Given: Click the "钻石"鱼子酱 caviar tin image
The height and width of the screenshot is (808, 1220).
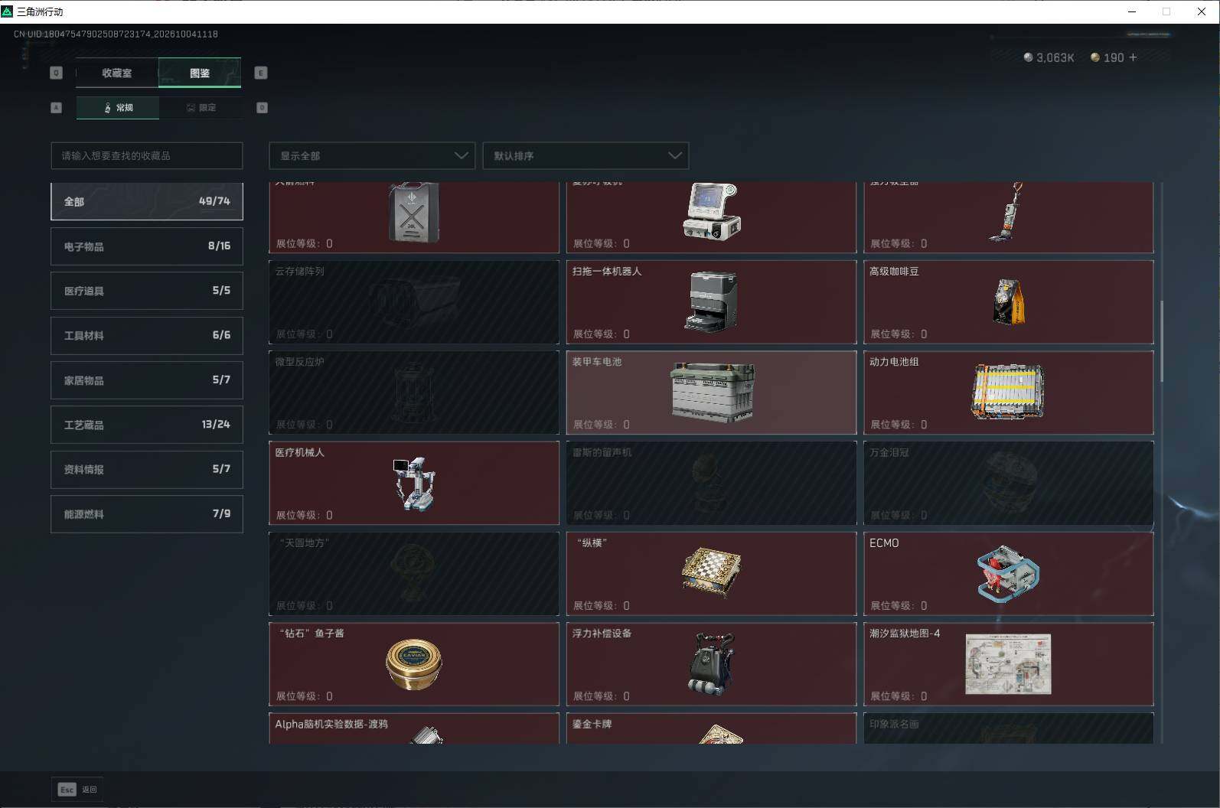Looking at the screenshot, I should point(414,664).
